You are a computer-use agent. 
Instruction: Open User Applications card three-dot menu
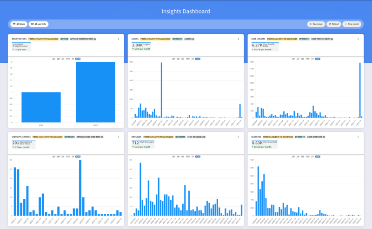coord(119,137)
